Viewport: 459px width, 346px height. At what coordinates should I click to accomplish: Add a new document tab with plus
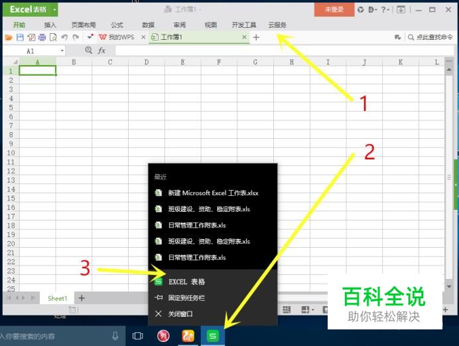[x=256, y=37]
